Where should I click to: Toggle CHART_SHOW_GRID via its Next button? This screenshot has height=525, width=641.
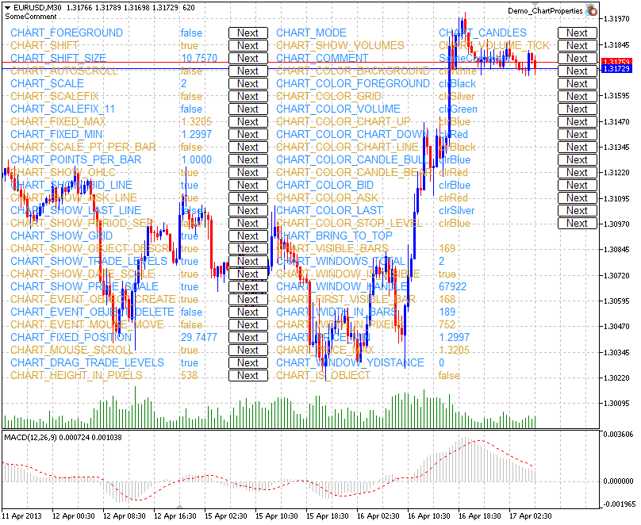point(248,236)
